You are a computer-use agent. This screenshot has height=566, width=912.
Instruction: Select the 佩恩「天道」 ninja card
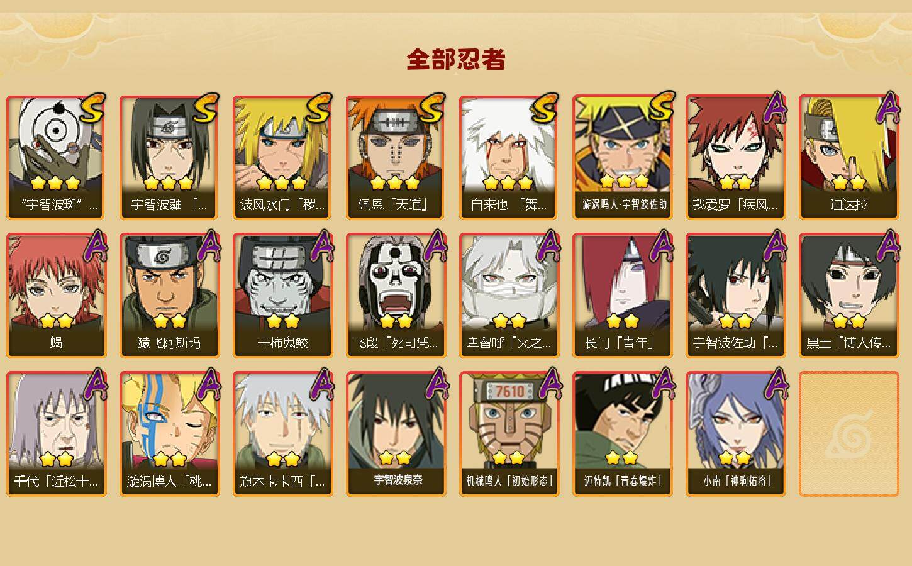[396, 157]
